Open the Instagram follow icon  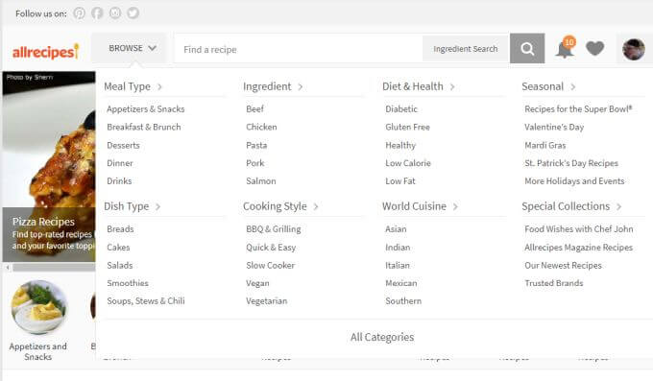(115, 12)
